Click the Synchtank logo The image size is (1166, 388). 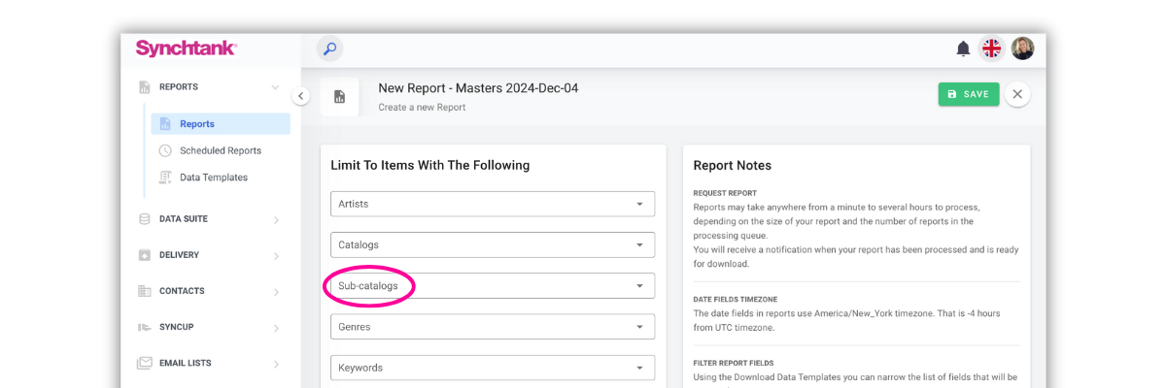click(186, 48)
